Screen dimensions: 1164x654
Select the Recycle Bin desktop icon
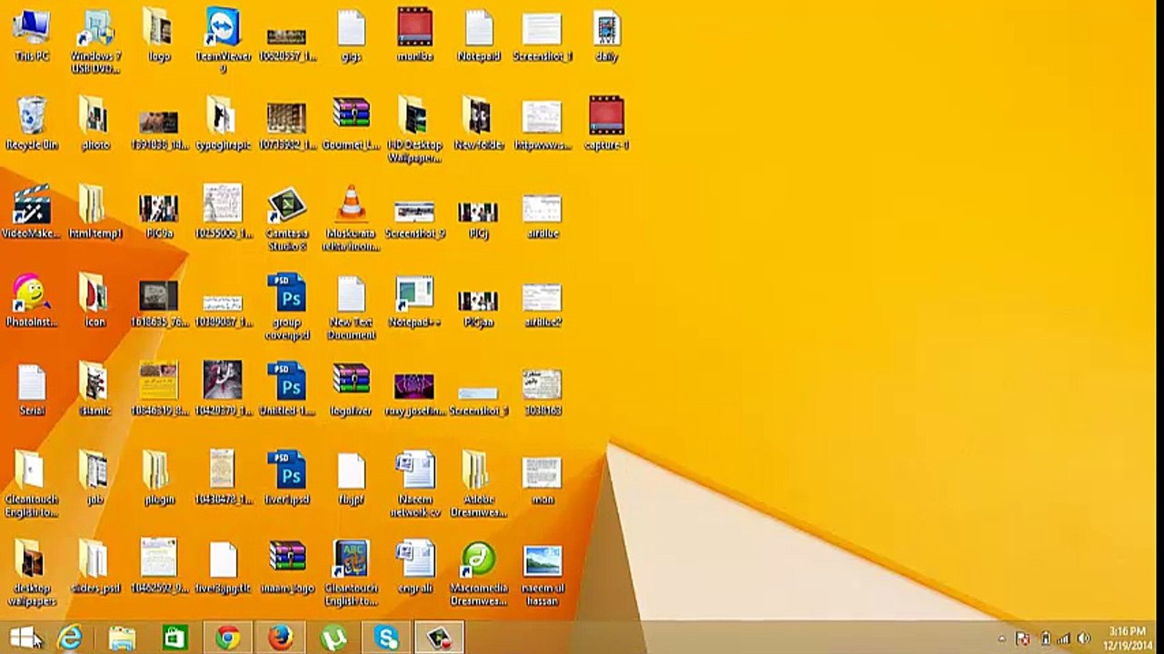32,124
